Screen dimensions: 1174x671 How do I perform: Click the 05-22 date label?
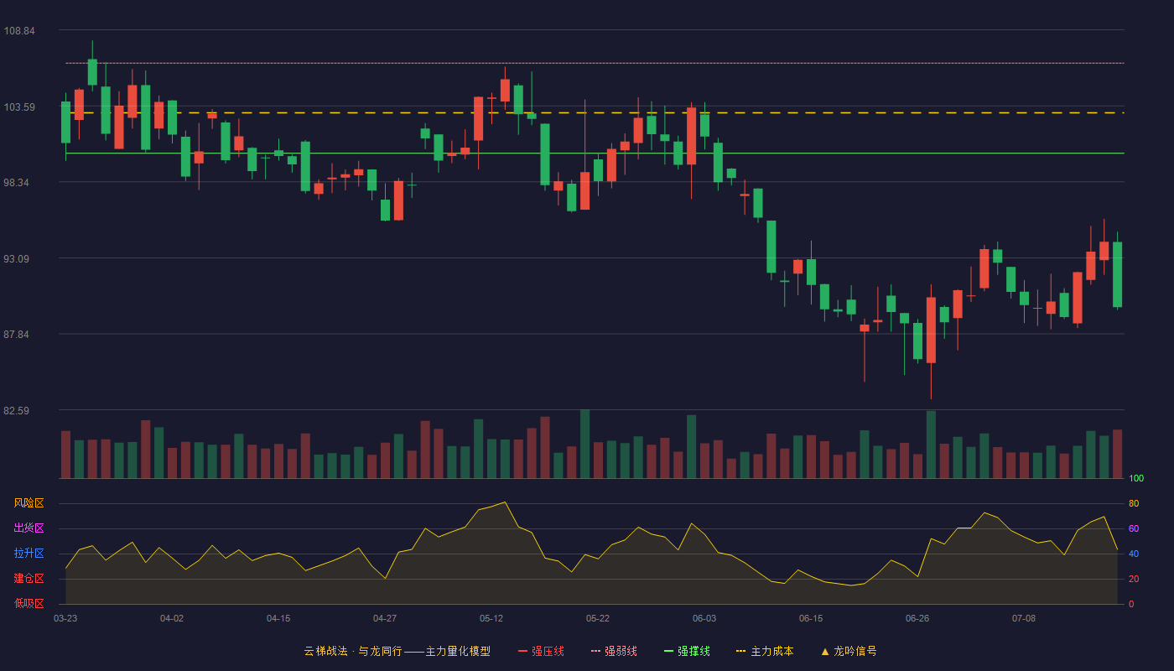[598, 618]
